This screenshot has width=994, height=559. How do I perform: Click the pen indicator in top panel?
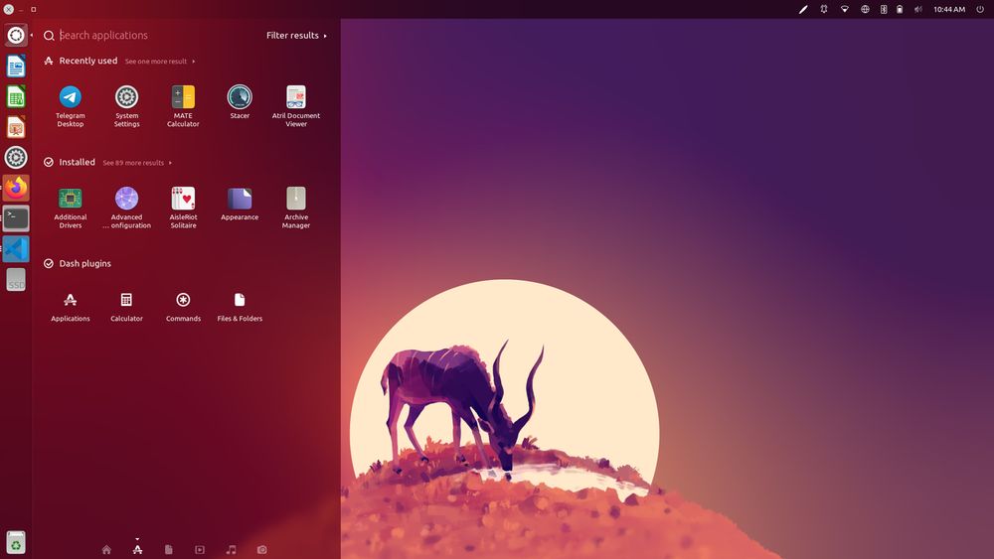(x=803, y=9)
